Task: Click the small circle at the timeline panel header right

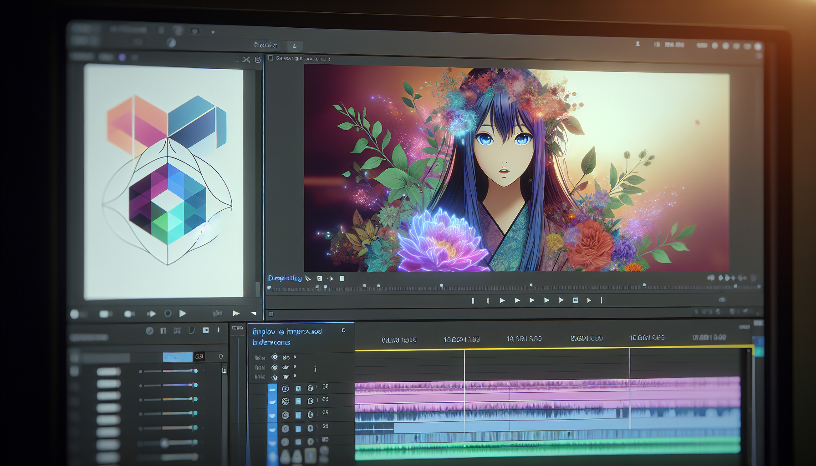Action: (x=343, y=330)
